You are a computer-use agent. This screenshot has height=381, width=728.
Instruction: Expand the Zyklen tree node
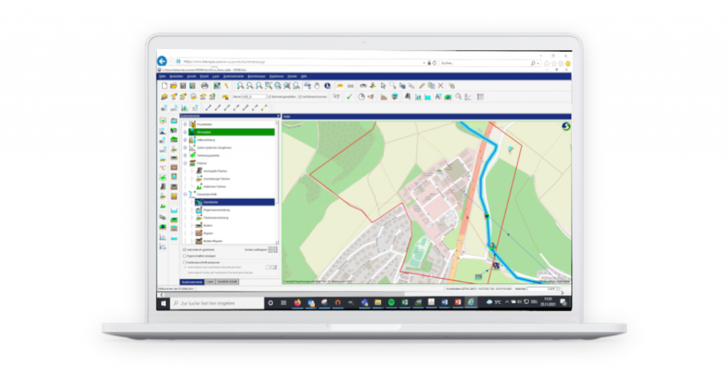coord(185,148)
